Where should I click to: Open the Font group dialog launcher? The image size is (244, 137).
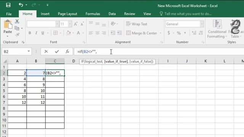click(x=84, y=42)
